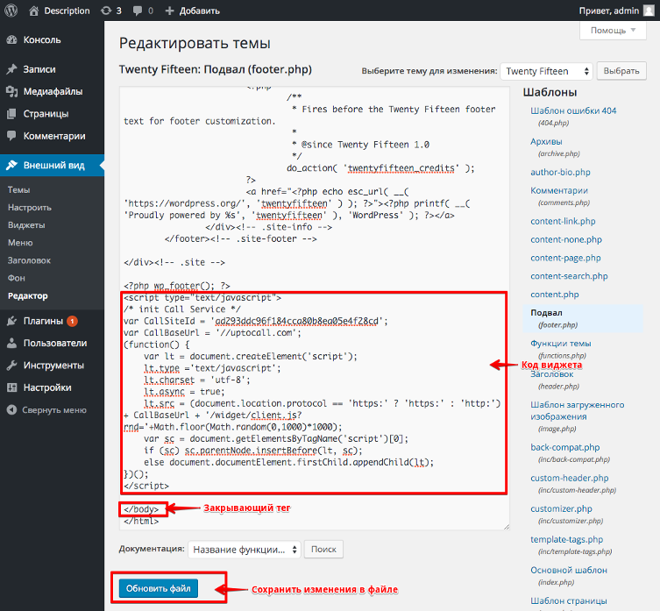
Task: Click the Обновить файл button
Action: 159,589
